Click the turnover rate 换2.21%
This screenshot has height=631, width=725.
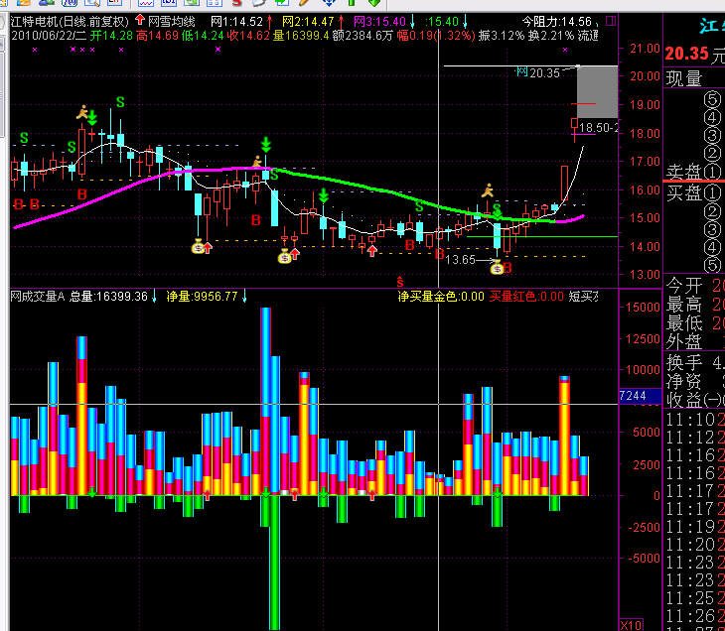551,36
